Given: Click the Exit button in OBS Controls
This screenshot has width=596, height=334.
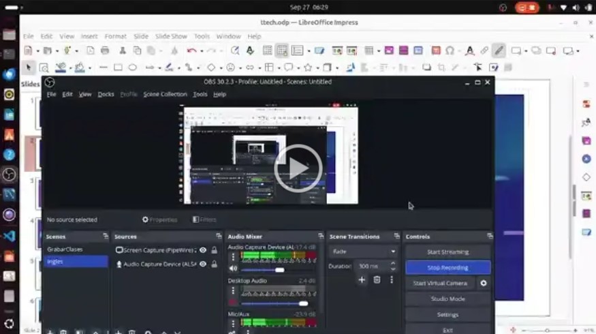Looking at the screenshot, I should point(448,330).
